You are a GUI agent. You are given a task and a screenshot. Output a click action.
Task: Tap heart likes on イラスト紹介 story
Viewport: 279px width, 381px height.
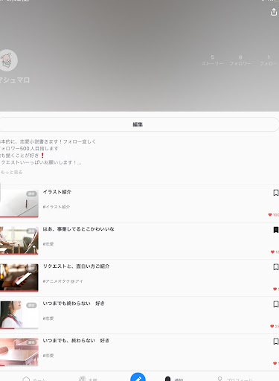click(274, 215)
